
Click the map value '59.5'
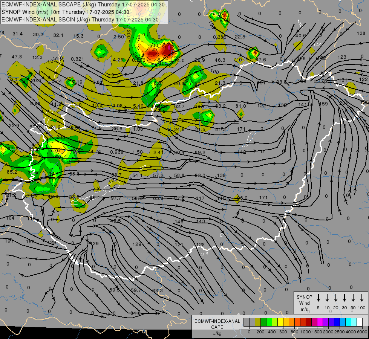pos(114,290)
